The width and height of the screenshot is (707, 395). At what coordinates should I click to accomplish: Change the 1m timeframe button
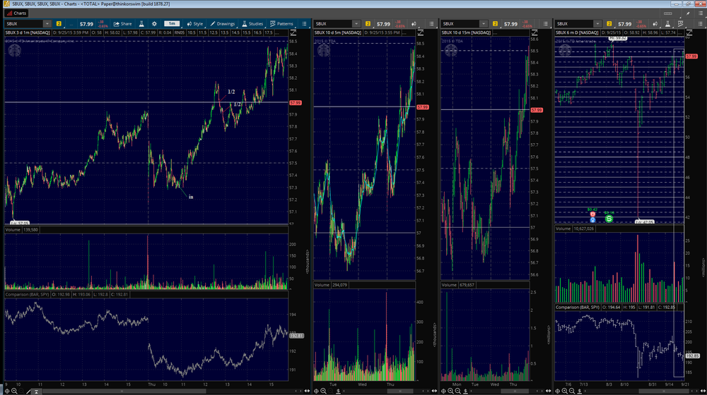tap(172, 24)
